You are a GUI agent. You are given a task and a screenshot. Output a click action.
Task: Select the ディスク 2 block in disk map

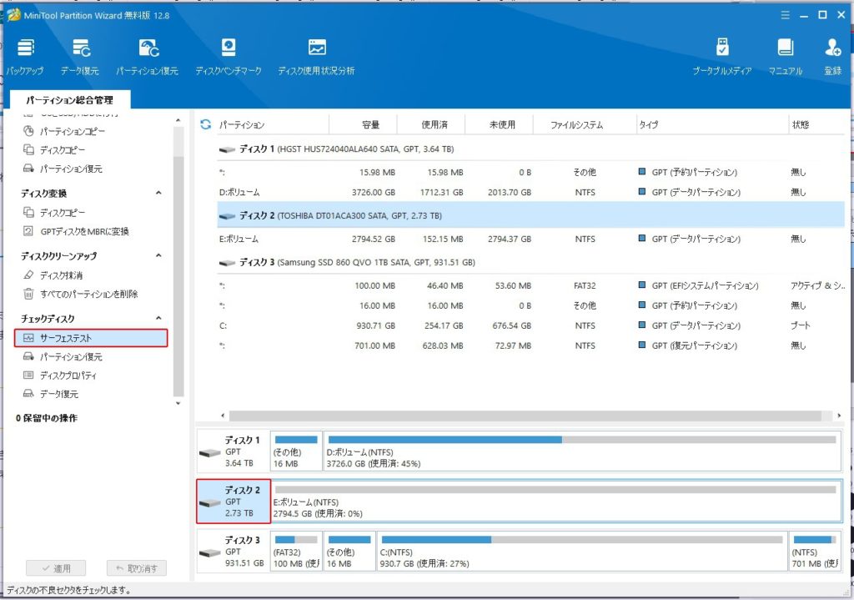coord(234,501)
